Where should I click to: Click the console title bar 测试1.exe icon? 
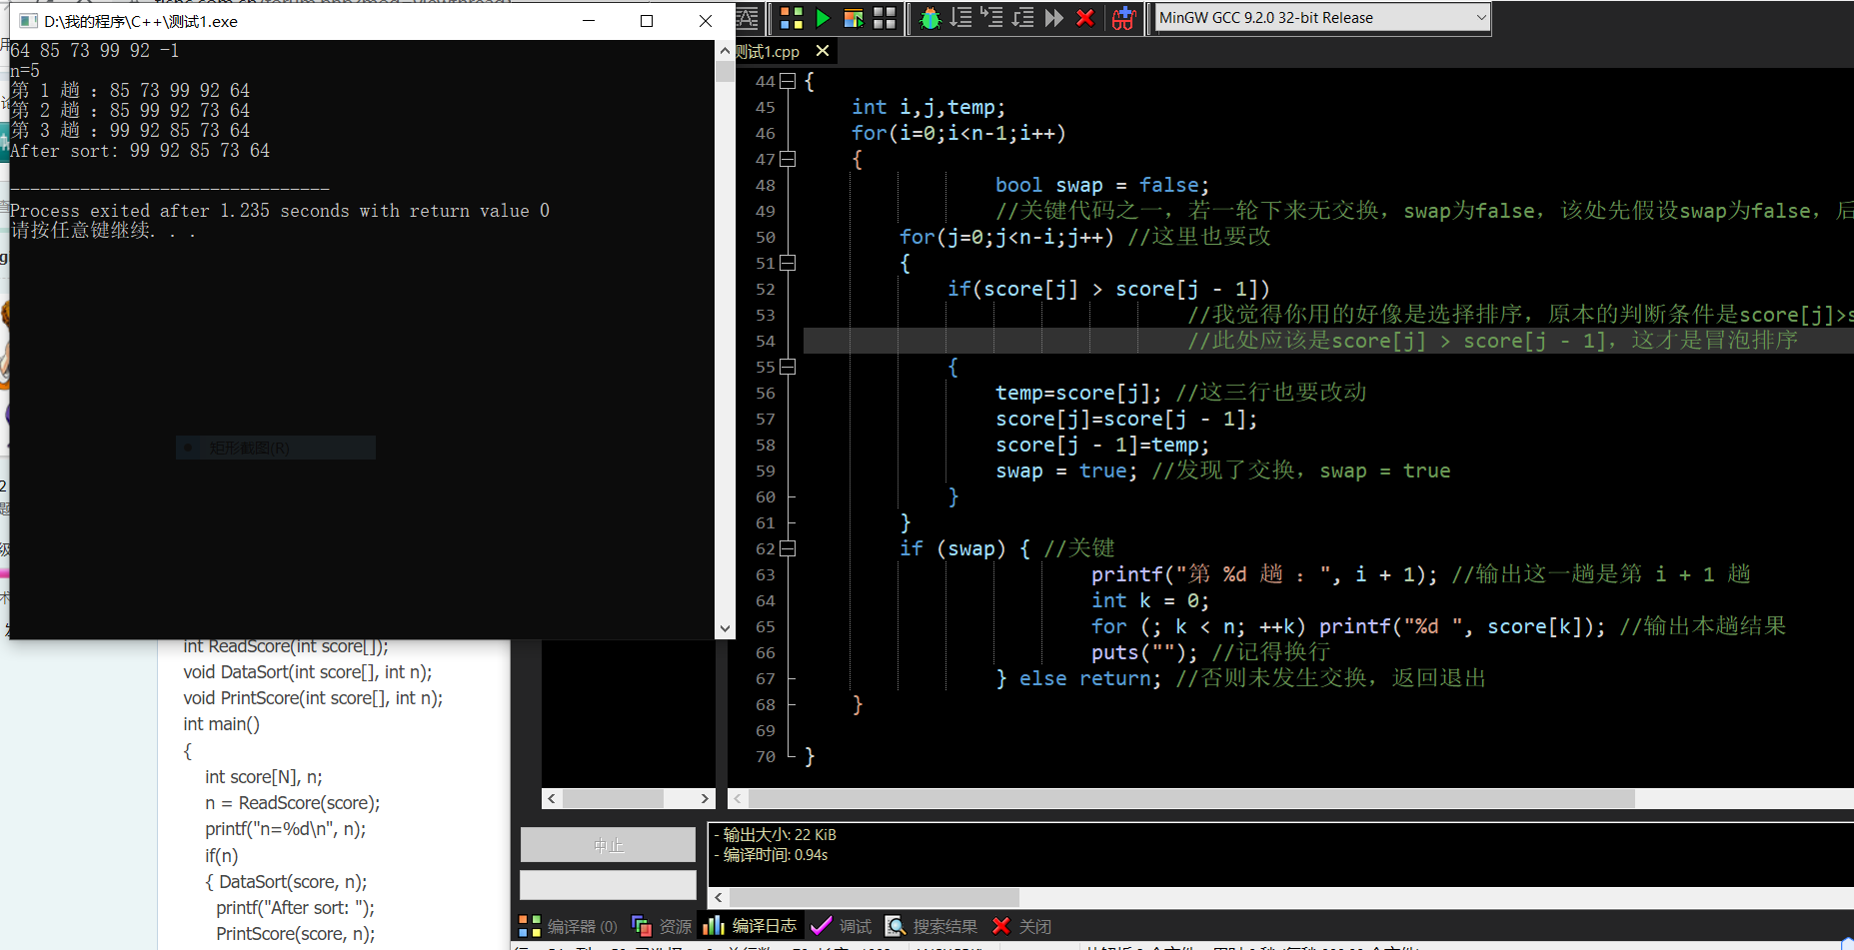click(28, 21)
